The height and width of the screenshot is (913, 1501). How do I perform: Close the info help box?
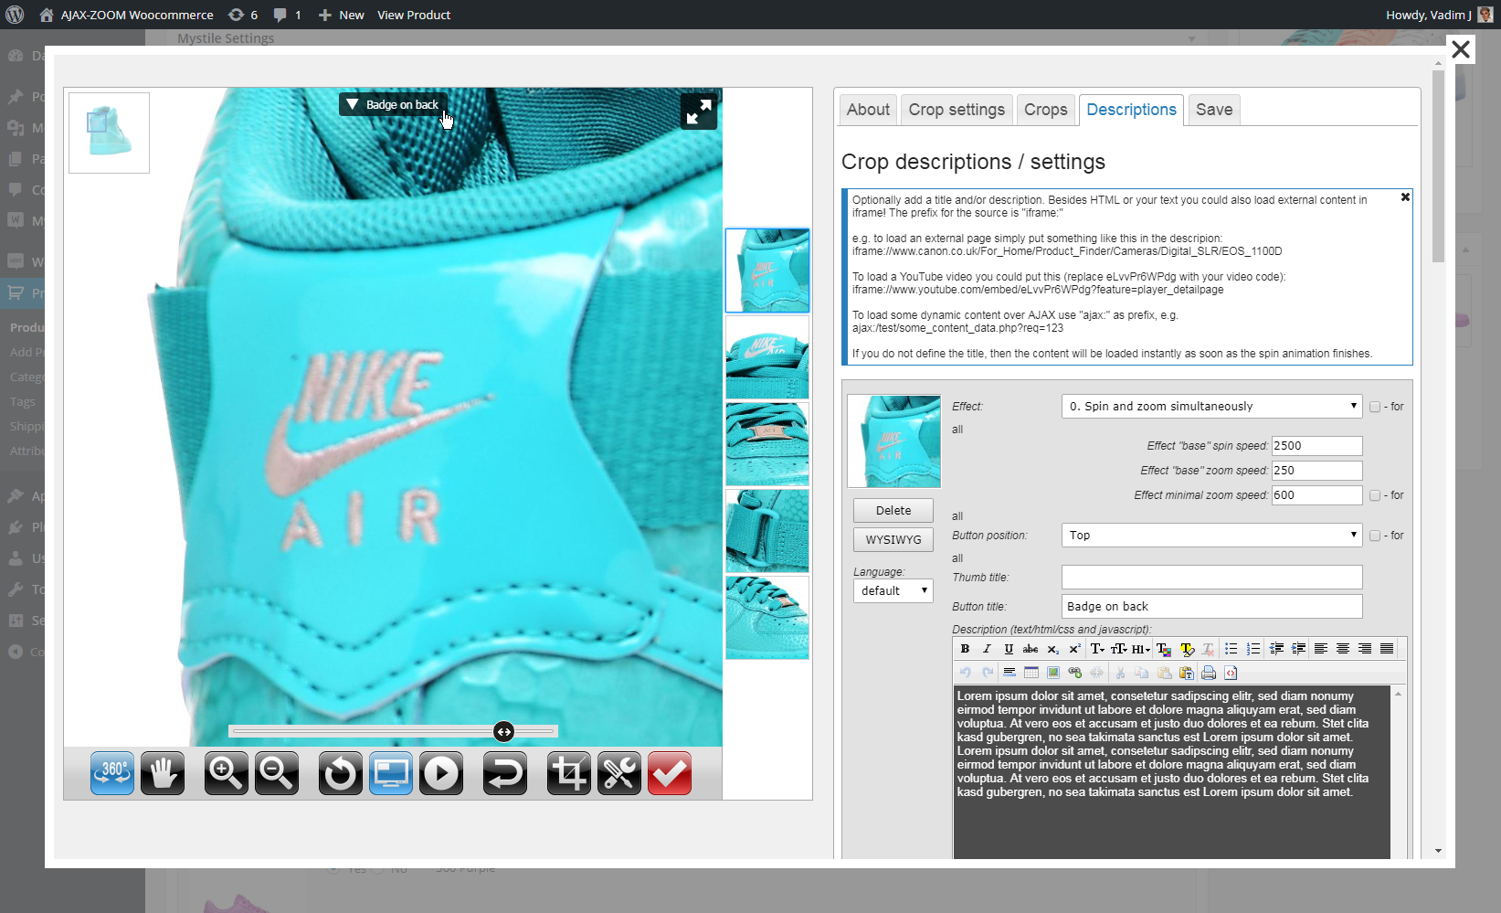click(x=1405, y=197)
